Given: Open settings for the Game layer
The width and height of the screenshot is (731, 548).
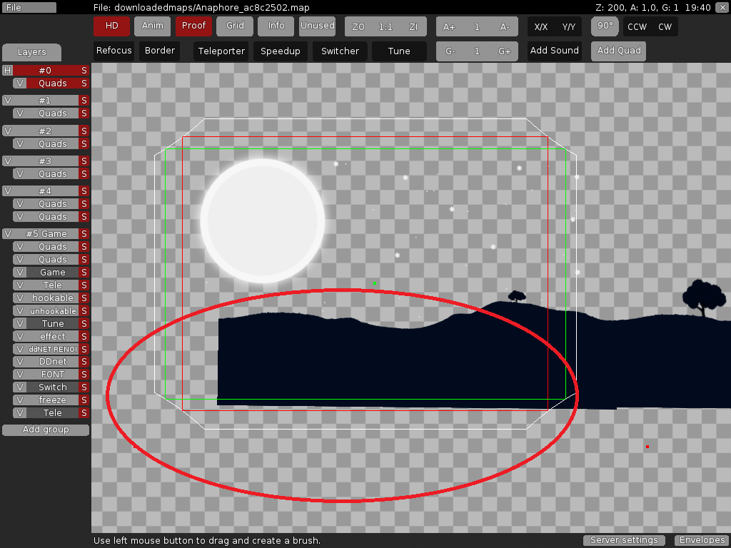Looking at the screenshot, I should coord(84,272).
